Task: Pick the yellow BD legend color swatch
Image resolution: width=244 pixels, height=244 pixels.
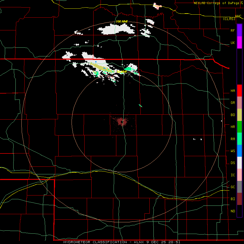Action: click(239, 115)
